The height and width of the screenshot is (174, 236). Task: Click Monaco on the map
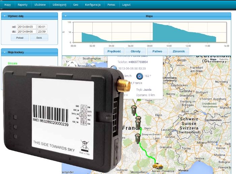183,170
